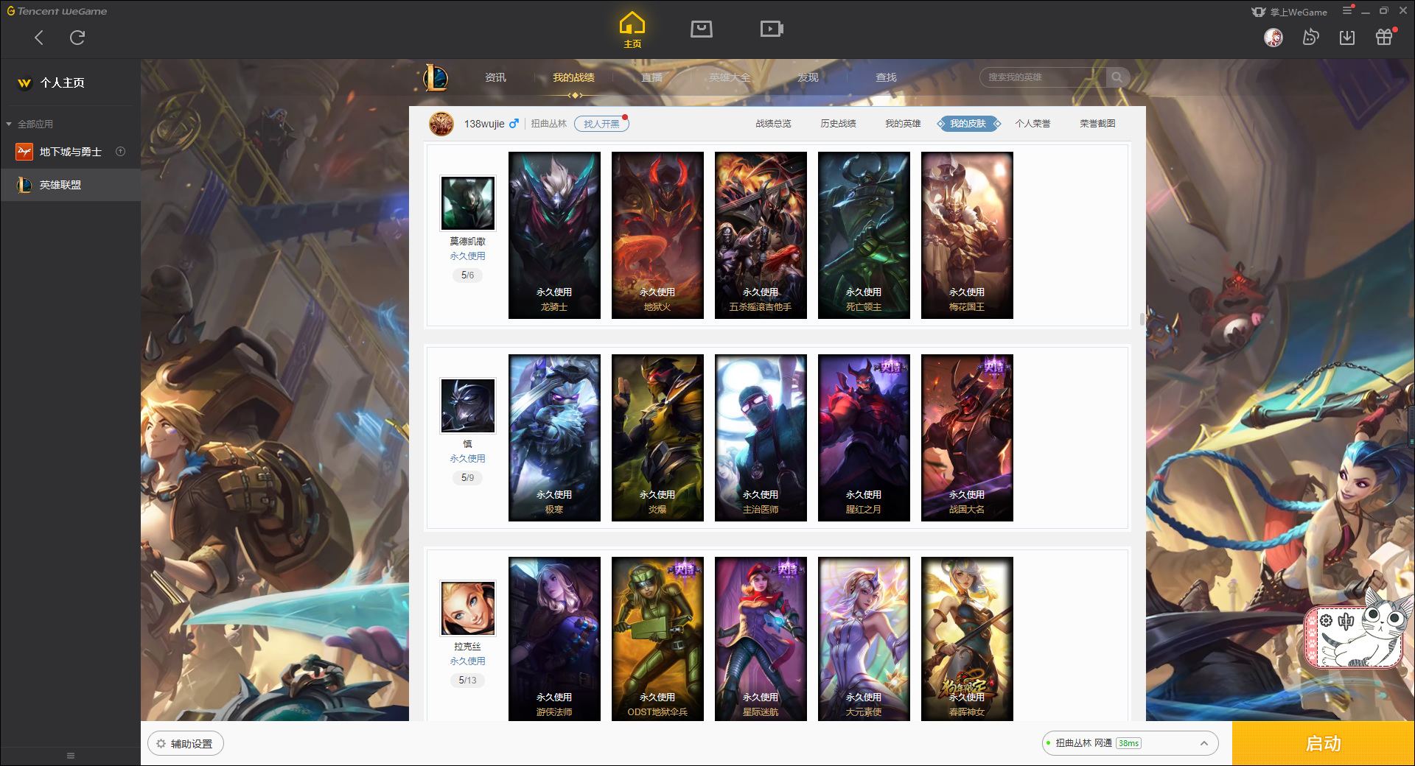
Task: Open 掌上WeGame mobile link
Action: point(1290,12)
